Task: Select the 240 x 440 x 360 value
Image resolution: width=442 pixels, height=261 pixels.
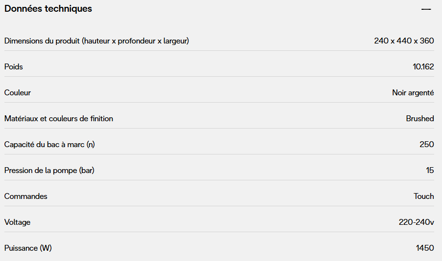Action: 404,41
